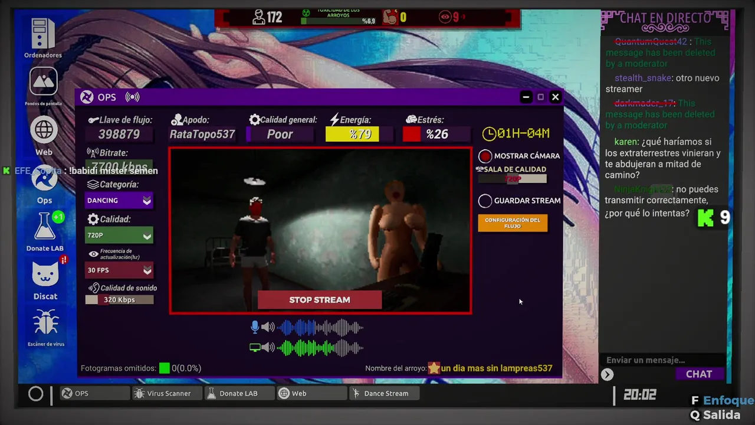Click stealth_snake username in chat
Image resolution: width=755 pixels, height=425 pixels.
click(x=643, y=78)
